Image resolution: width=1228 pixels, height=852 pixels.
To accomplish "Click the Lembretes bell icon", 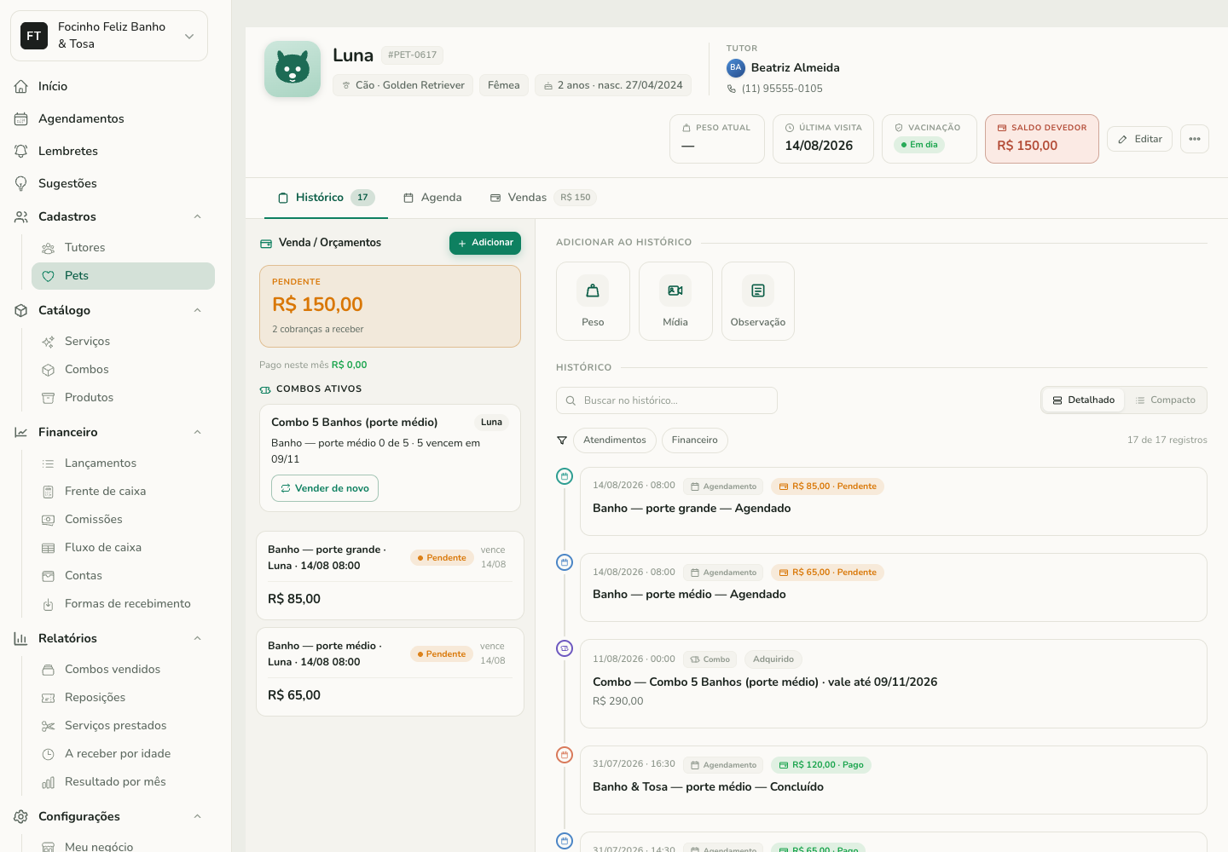I will pos(21,151).
